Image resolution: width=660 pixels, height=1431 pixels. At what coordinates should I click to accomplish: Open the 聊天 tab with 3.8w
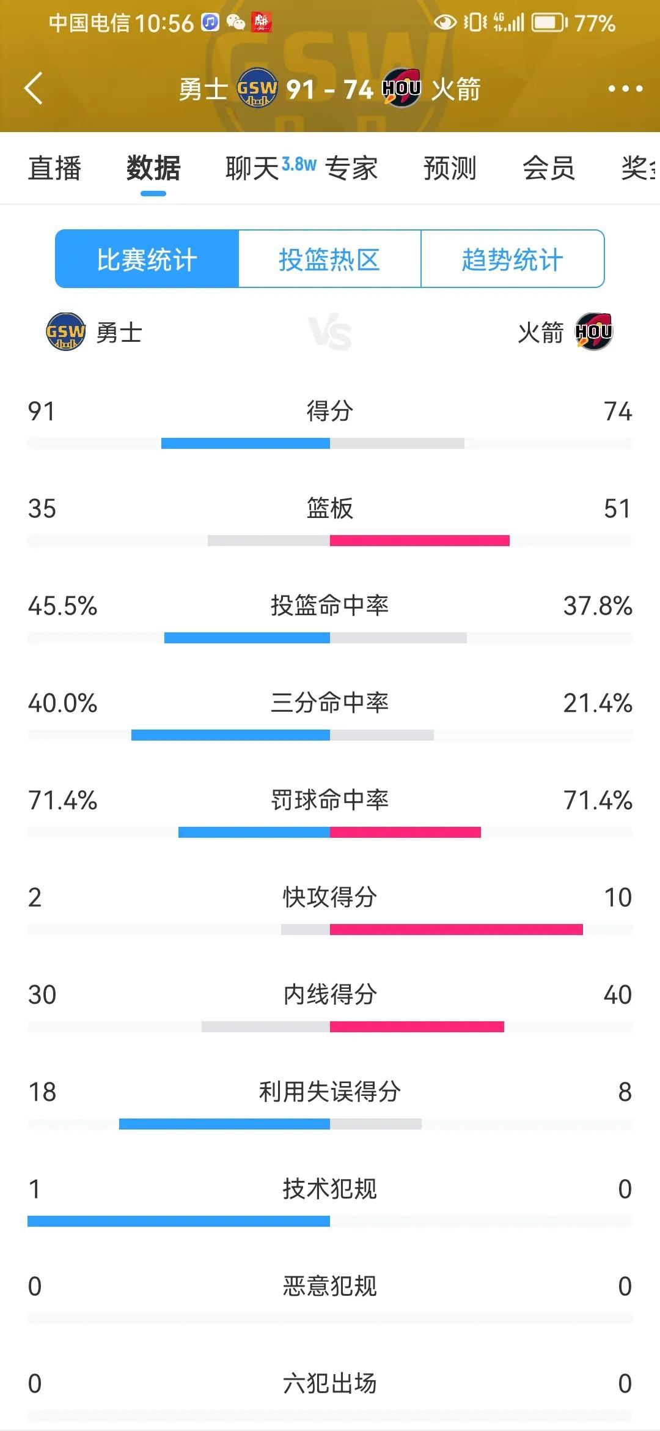click(271, 168)
